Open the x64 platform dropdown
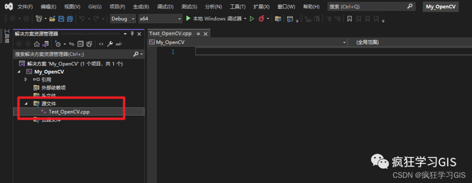This screenshot has width=472, height=183. [x=160, y=19]
